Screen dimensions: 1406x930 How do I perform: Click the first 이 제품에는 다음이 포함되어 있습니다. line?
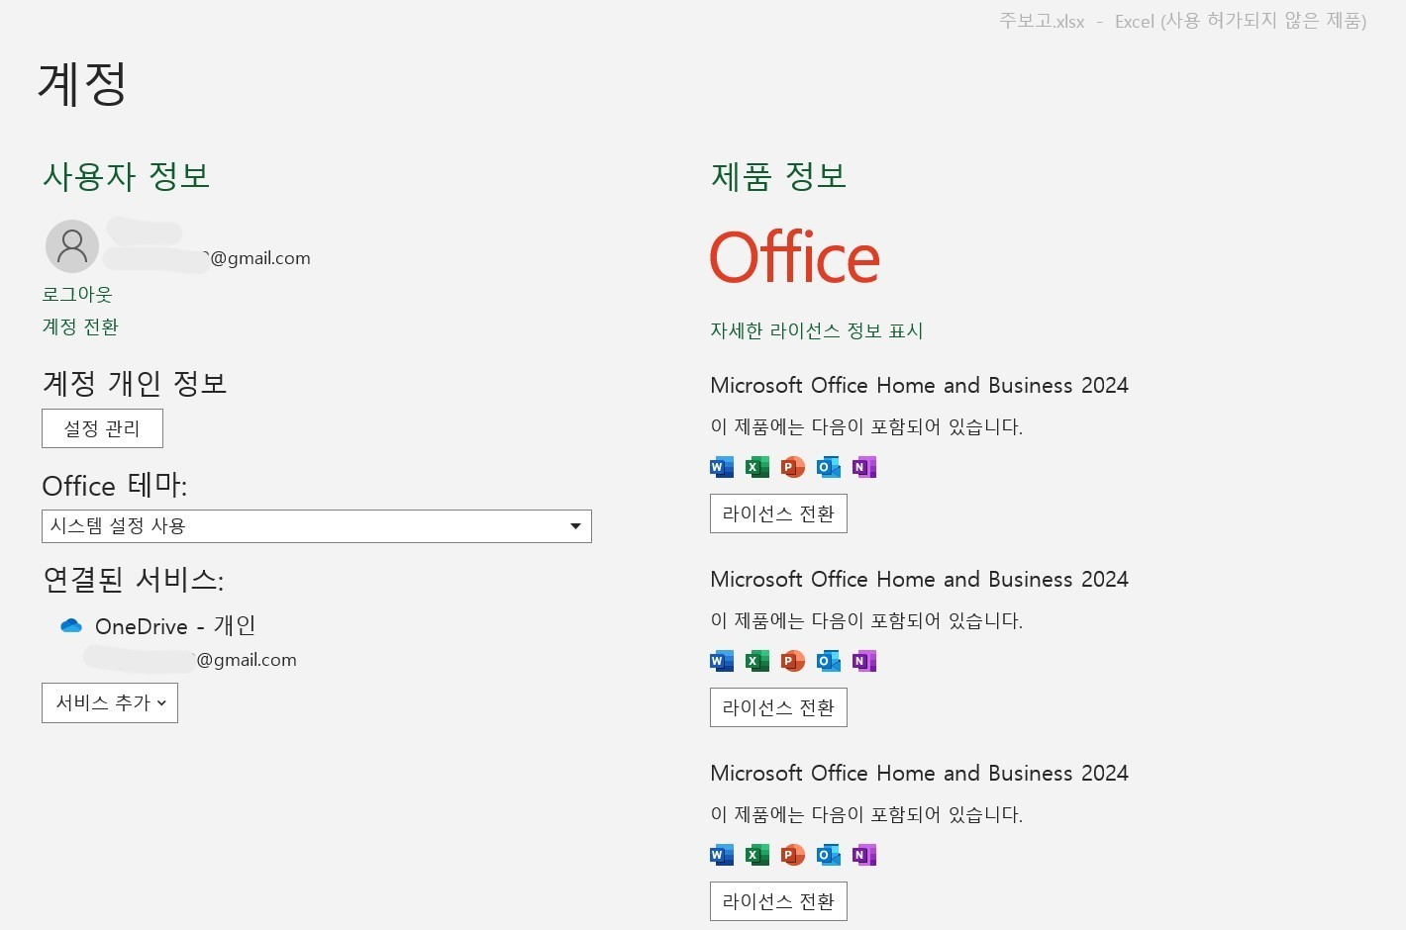click(x=866, y=426)
